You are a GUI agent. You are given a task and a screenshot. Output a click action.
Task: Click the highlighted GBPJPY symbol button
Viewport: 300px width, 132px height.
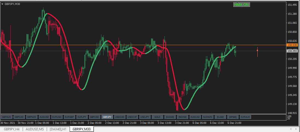point(107,117)
